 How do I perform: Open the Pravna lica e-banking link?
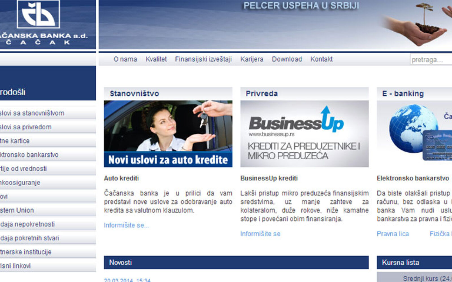[392, 234]
